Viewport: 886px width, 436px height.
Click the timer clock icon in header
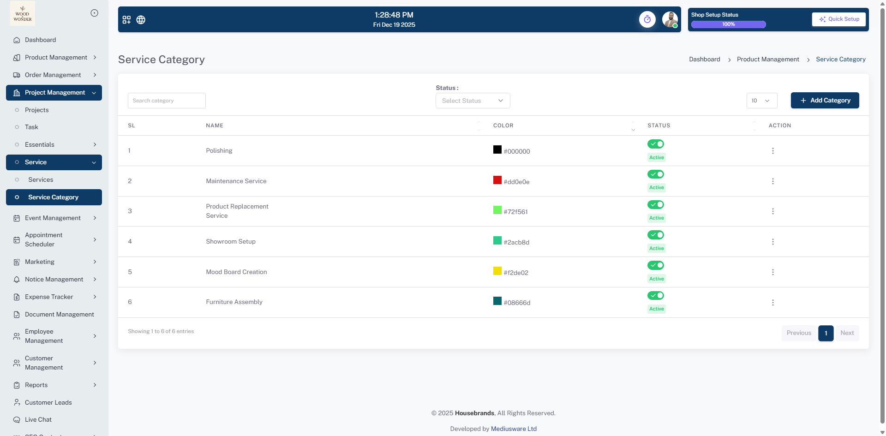pyautogui.click(x=647, y=19)
